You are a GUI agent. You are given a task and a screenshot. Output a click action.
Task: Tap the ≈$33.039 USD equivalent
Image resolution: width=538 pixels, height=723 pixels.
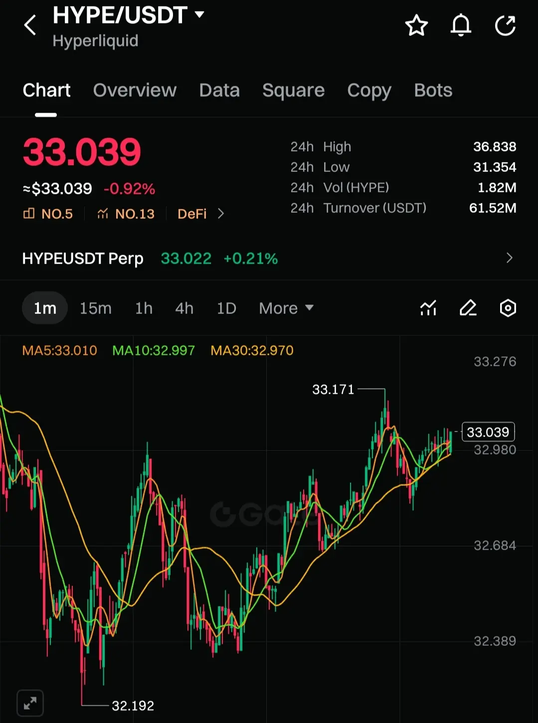tap(57, 189)
